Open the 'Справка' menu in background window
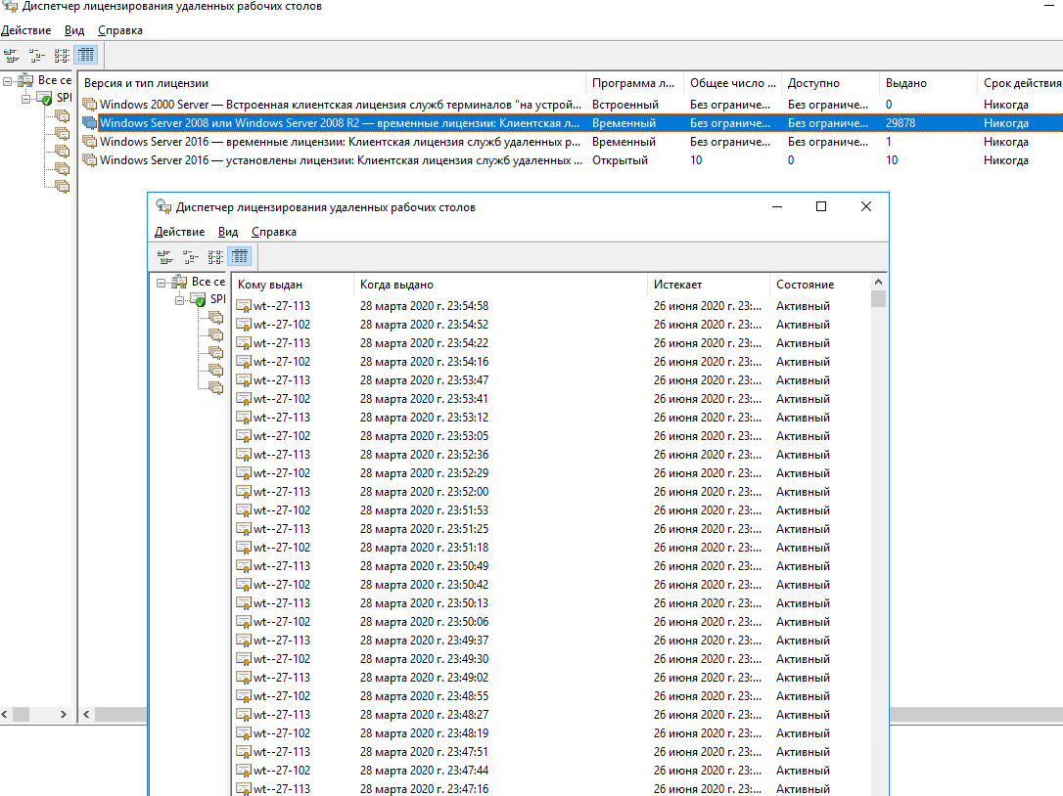This screenshot has height=796, width=1063. click(x=119, y=30)
